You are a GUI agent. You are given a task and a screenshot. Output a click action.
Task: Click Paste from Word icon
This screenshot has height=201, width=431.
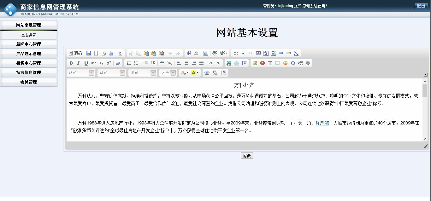[162, 53]
